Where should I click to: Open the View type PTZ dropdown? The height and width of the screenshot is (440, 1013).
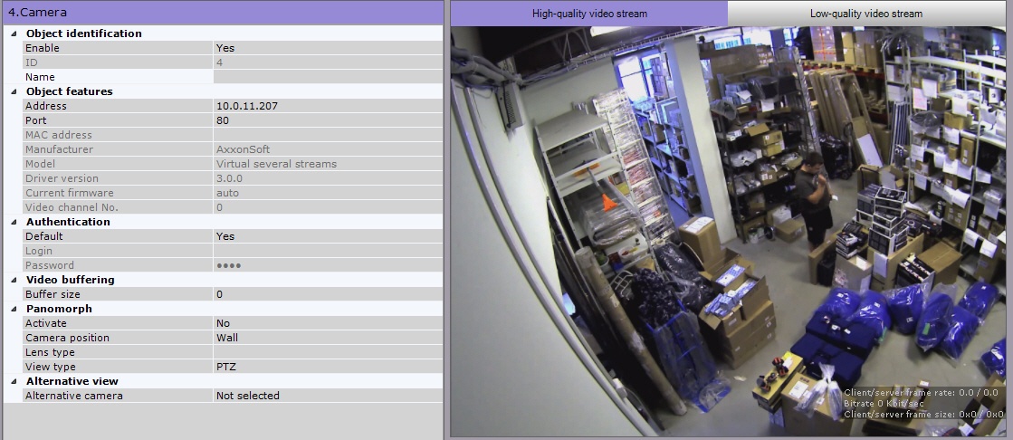point(328,367)
